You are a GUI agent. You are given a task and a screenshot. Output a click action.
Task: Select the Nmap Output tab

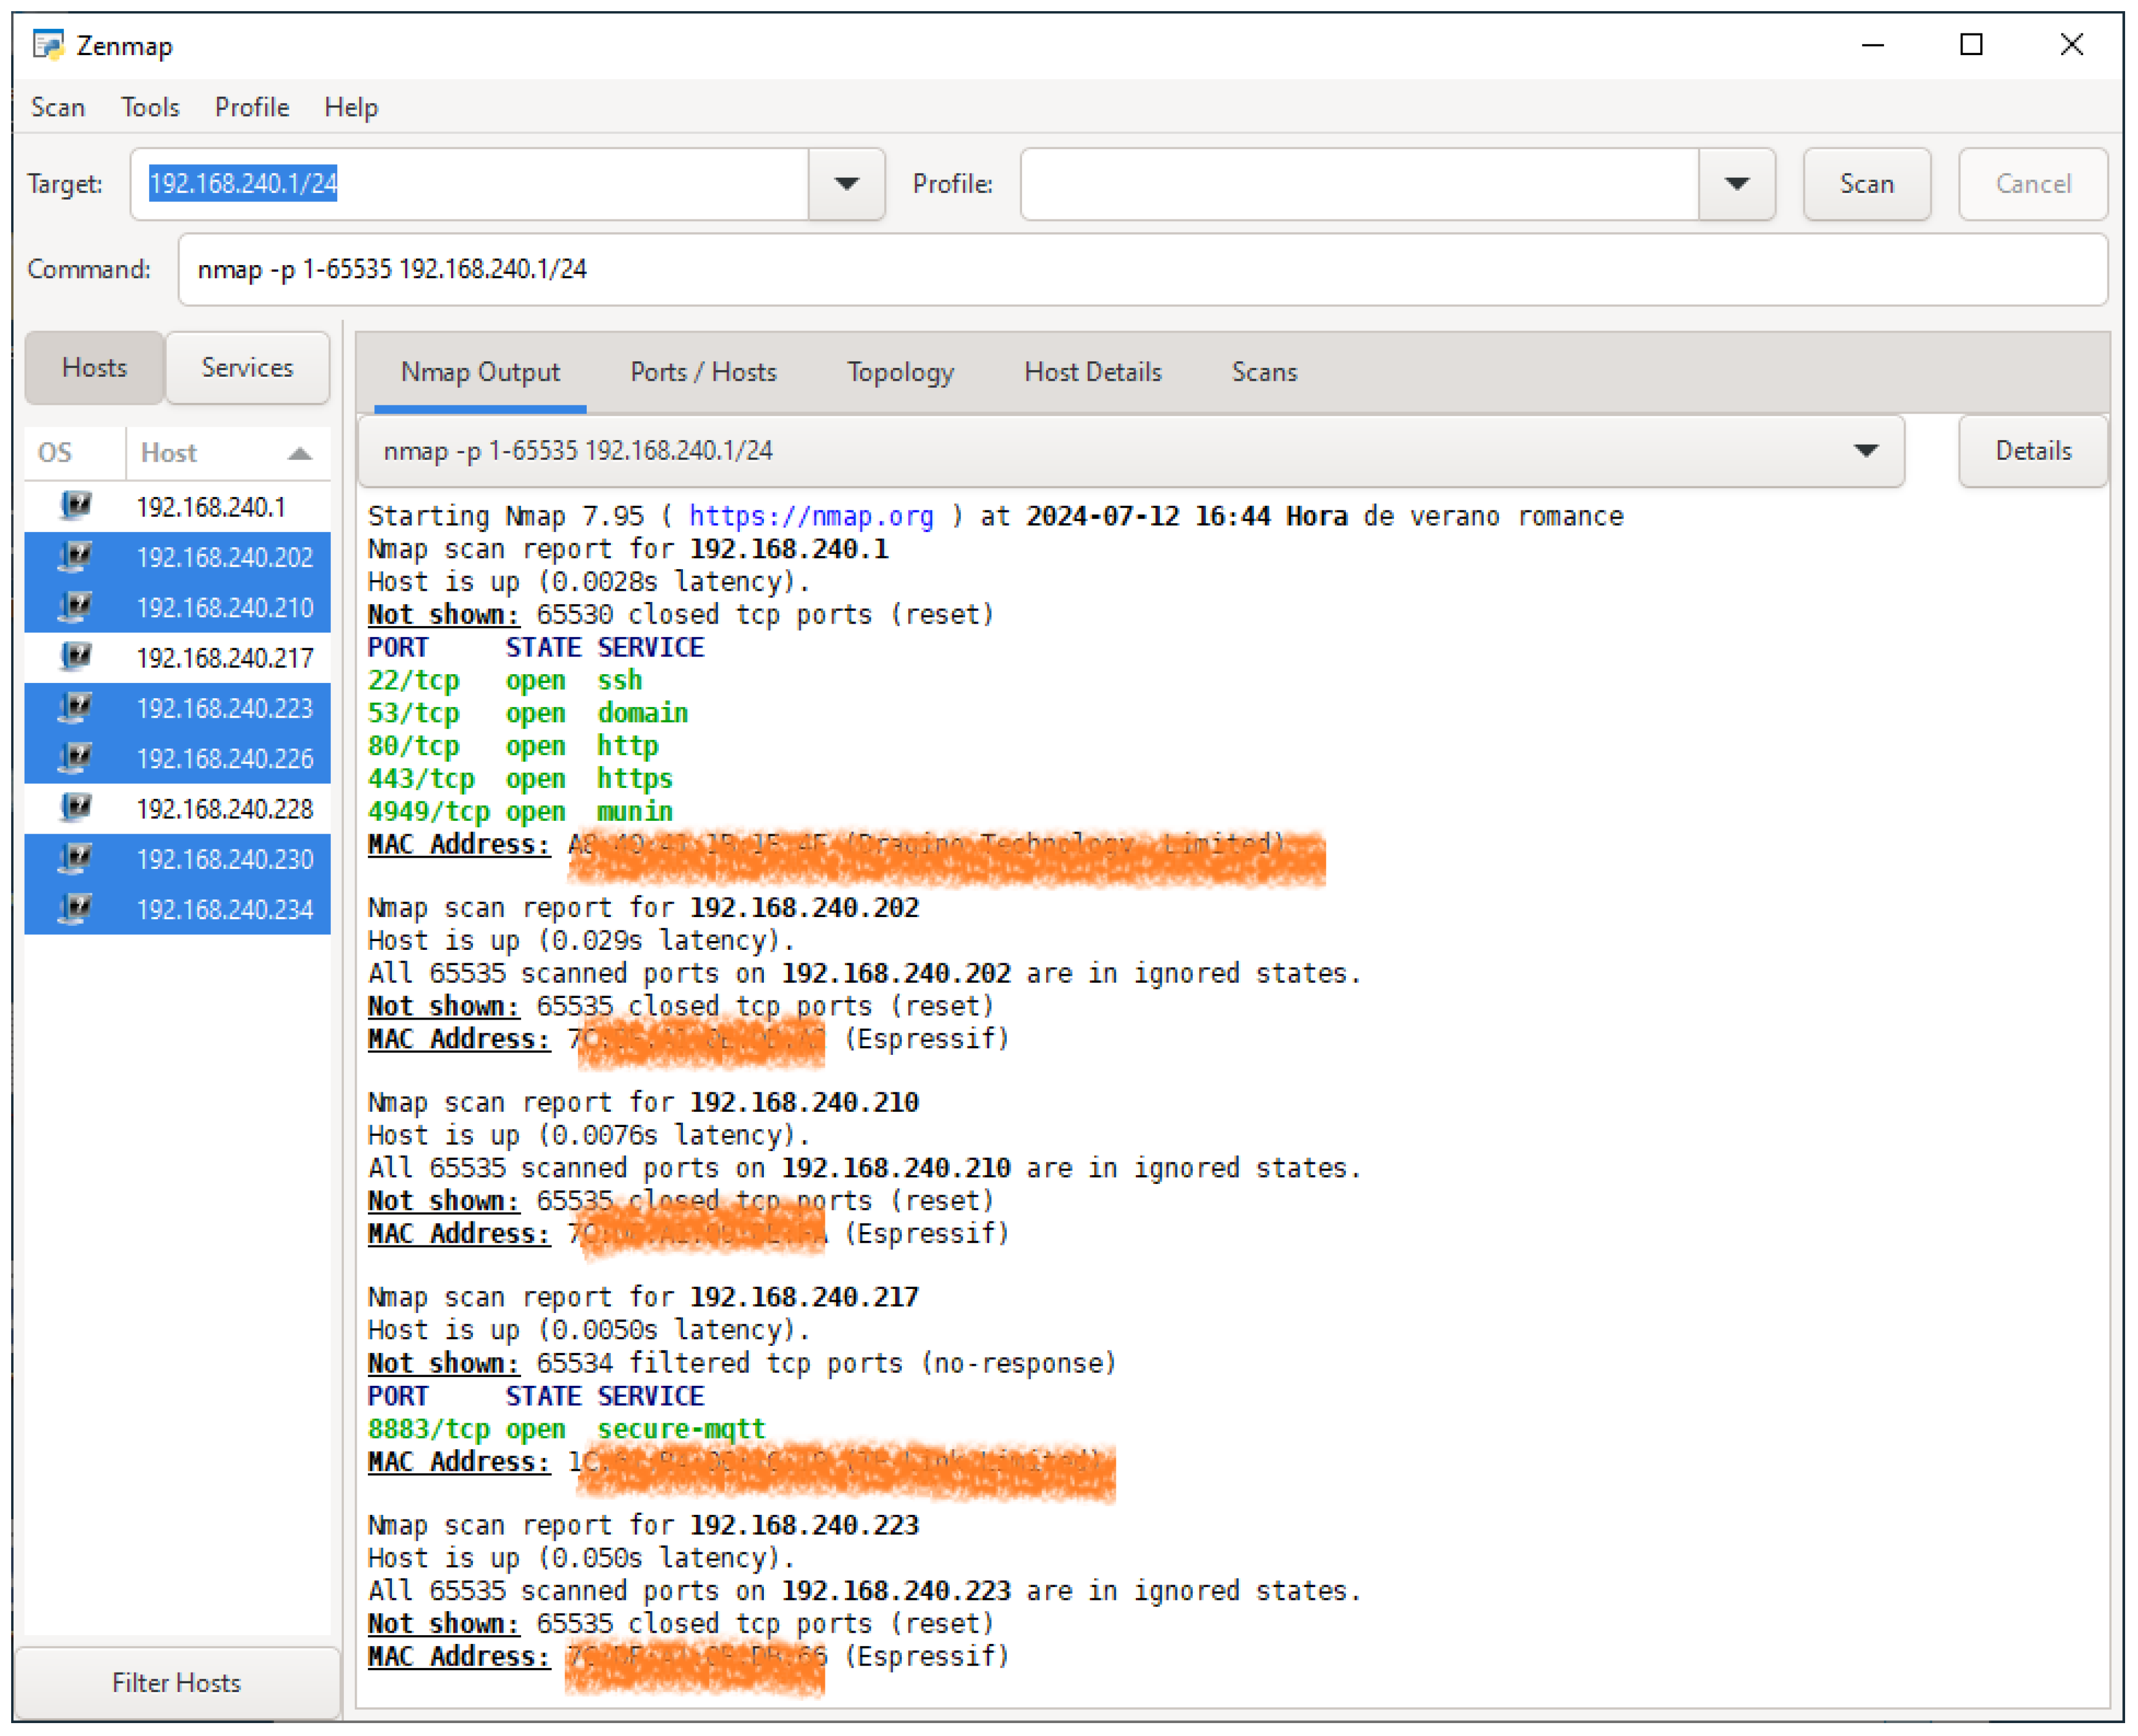pyautogui.click(x=480, y=372)
